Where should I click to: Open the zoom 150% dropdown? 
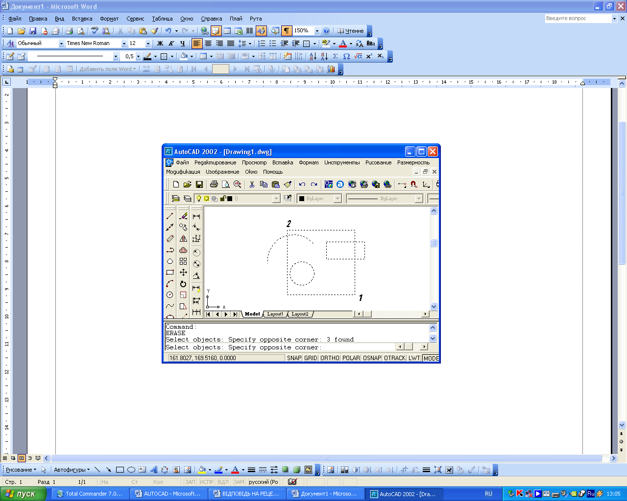tap(317, 31)
